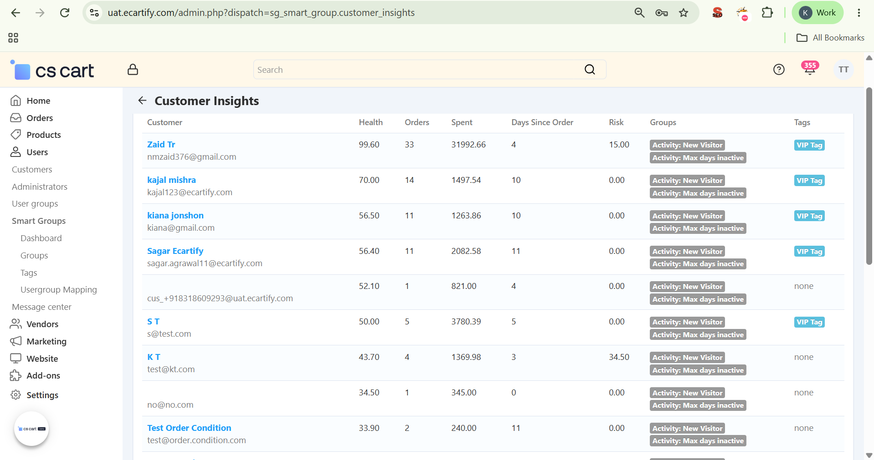Screen dimensions: 874x460
Task: Click Max days inactive badge in K T row
Action: point(698,370)
